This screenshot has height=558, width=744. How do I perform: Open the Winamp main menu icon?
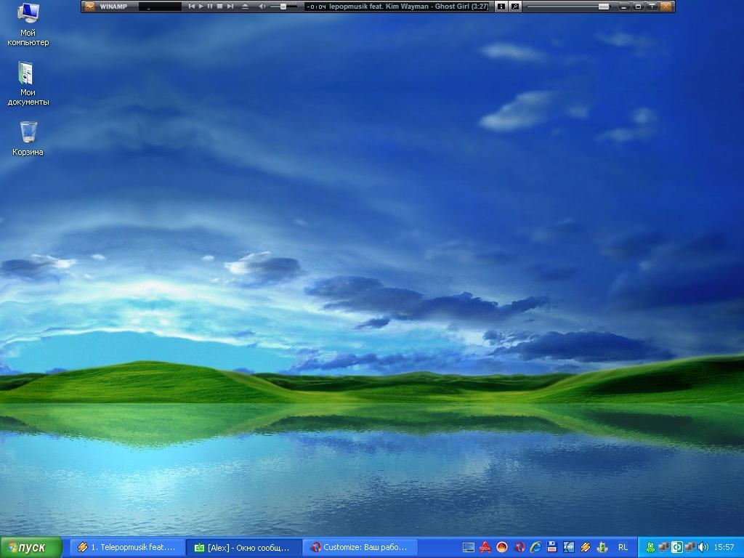click(89, 7)
